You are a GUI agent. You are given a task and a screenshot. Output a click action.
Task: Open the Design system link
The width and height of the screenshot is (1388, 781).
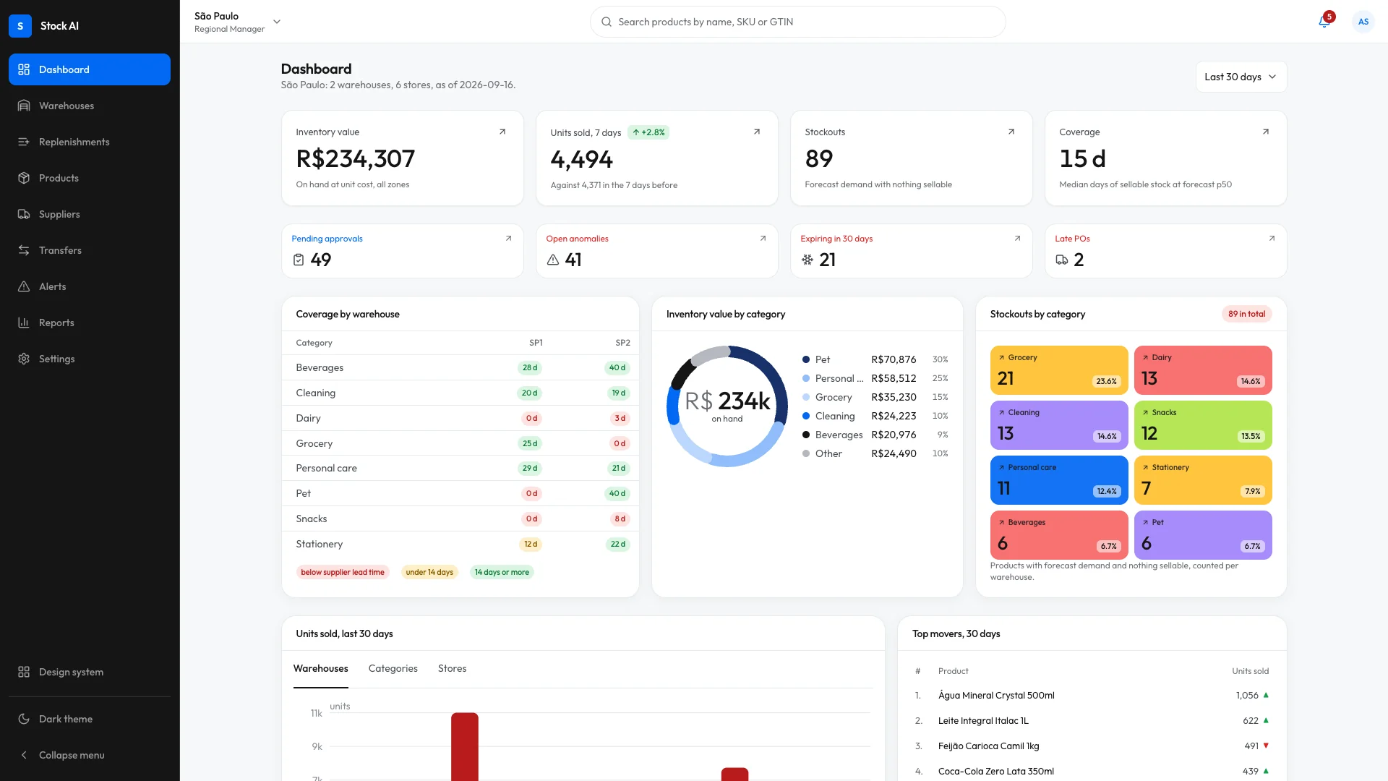point(90,672)
